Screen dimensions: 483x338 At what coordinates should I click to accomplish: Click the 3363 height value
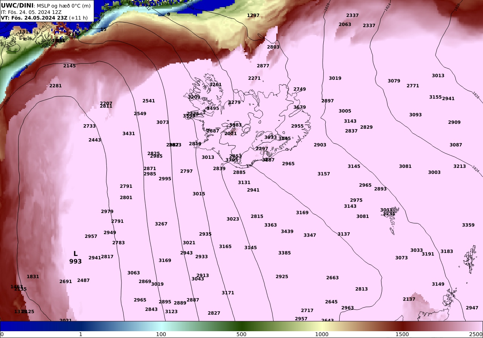271,225
